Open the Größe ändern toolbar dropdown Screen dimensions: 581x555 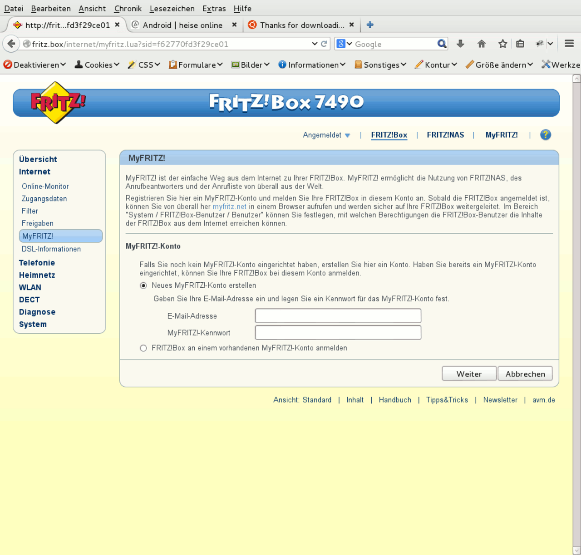(x=499, y=65)
